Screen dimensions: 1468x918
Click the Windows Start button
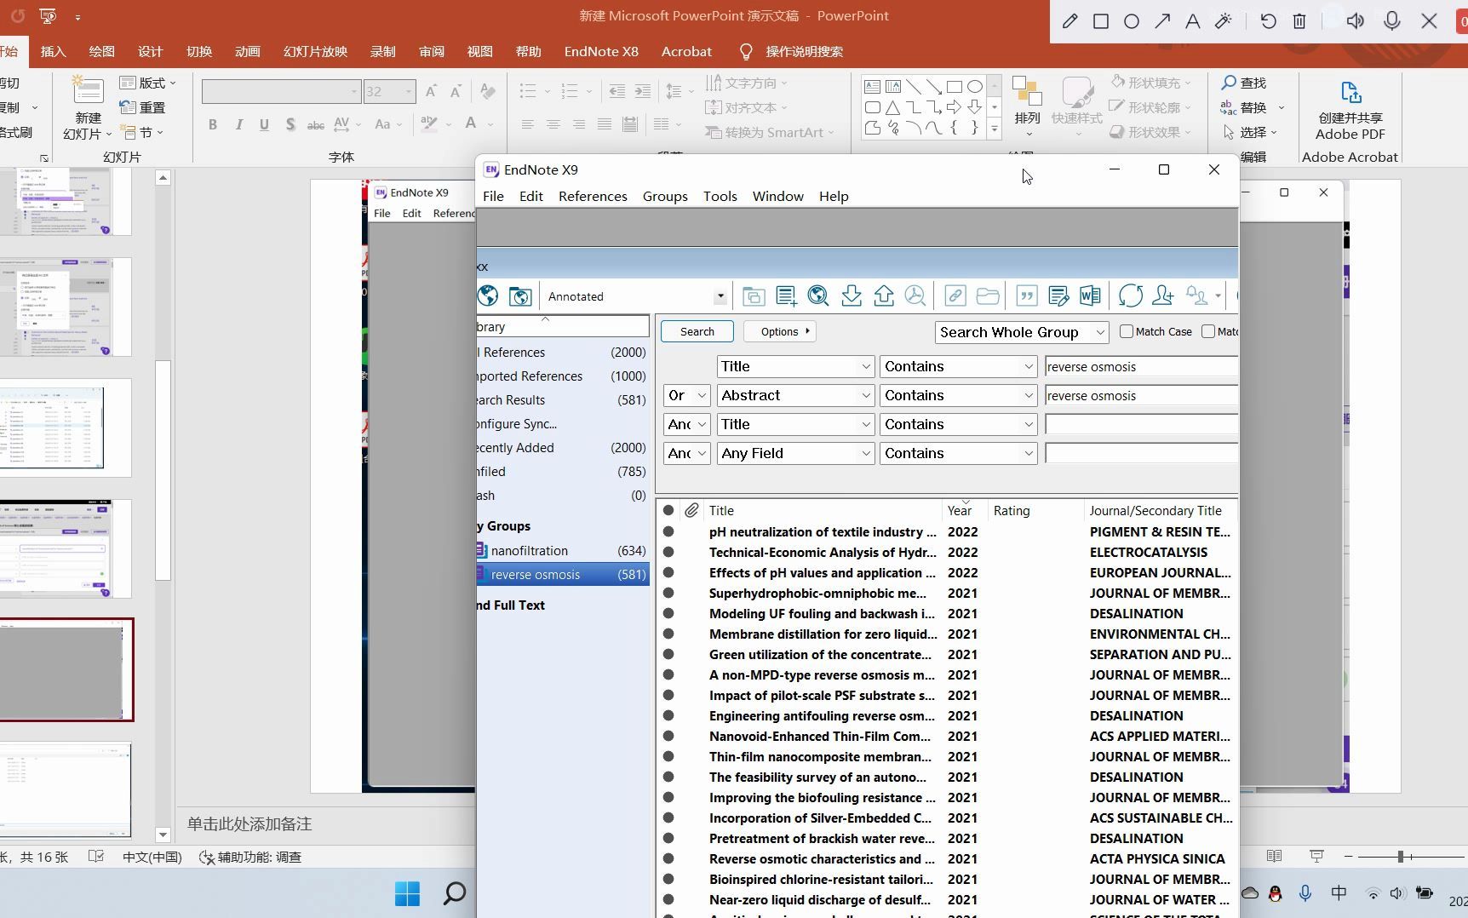(x=407, y=893)
